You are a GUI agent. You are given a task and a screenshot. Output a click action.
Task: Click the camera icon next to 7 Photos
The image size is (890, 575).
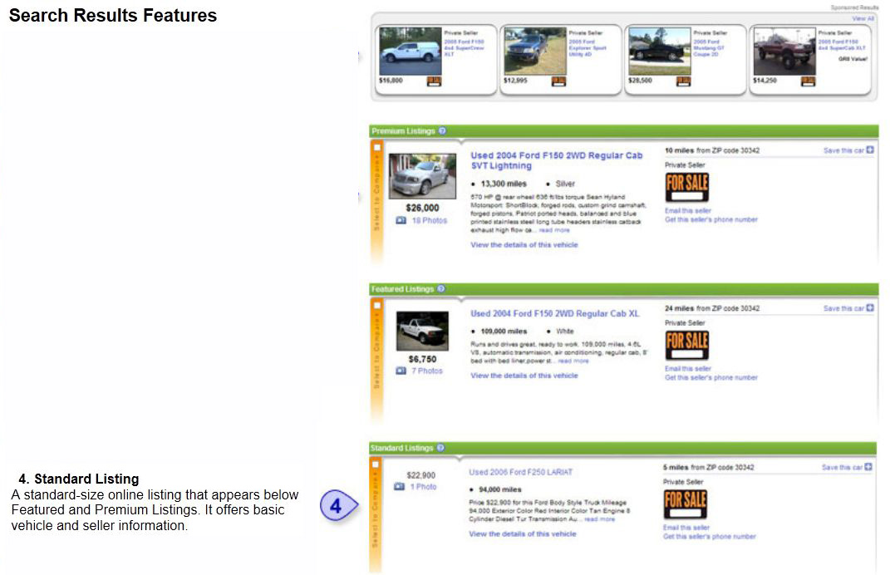(401, 371)
